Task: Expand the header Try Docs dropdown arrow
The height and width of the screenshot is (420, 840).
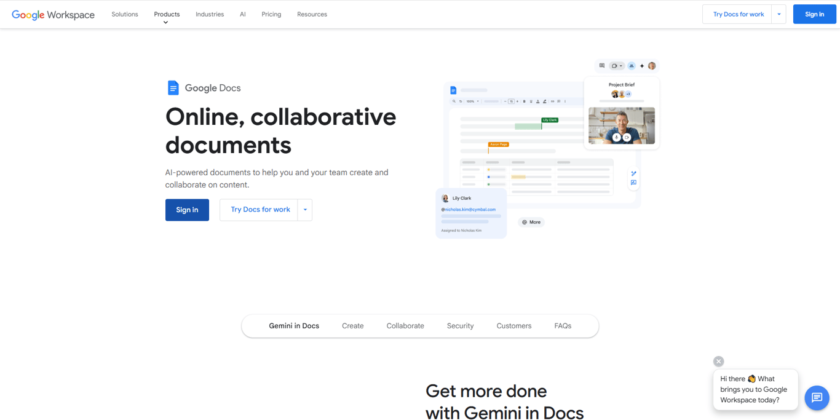Action: 779,14
